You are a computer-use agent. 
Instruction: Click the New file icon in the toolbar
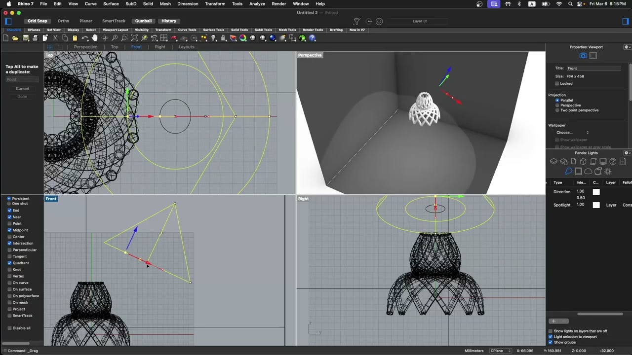pos(5,38)
